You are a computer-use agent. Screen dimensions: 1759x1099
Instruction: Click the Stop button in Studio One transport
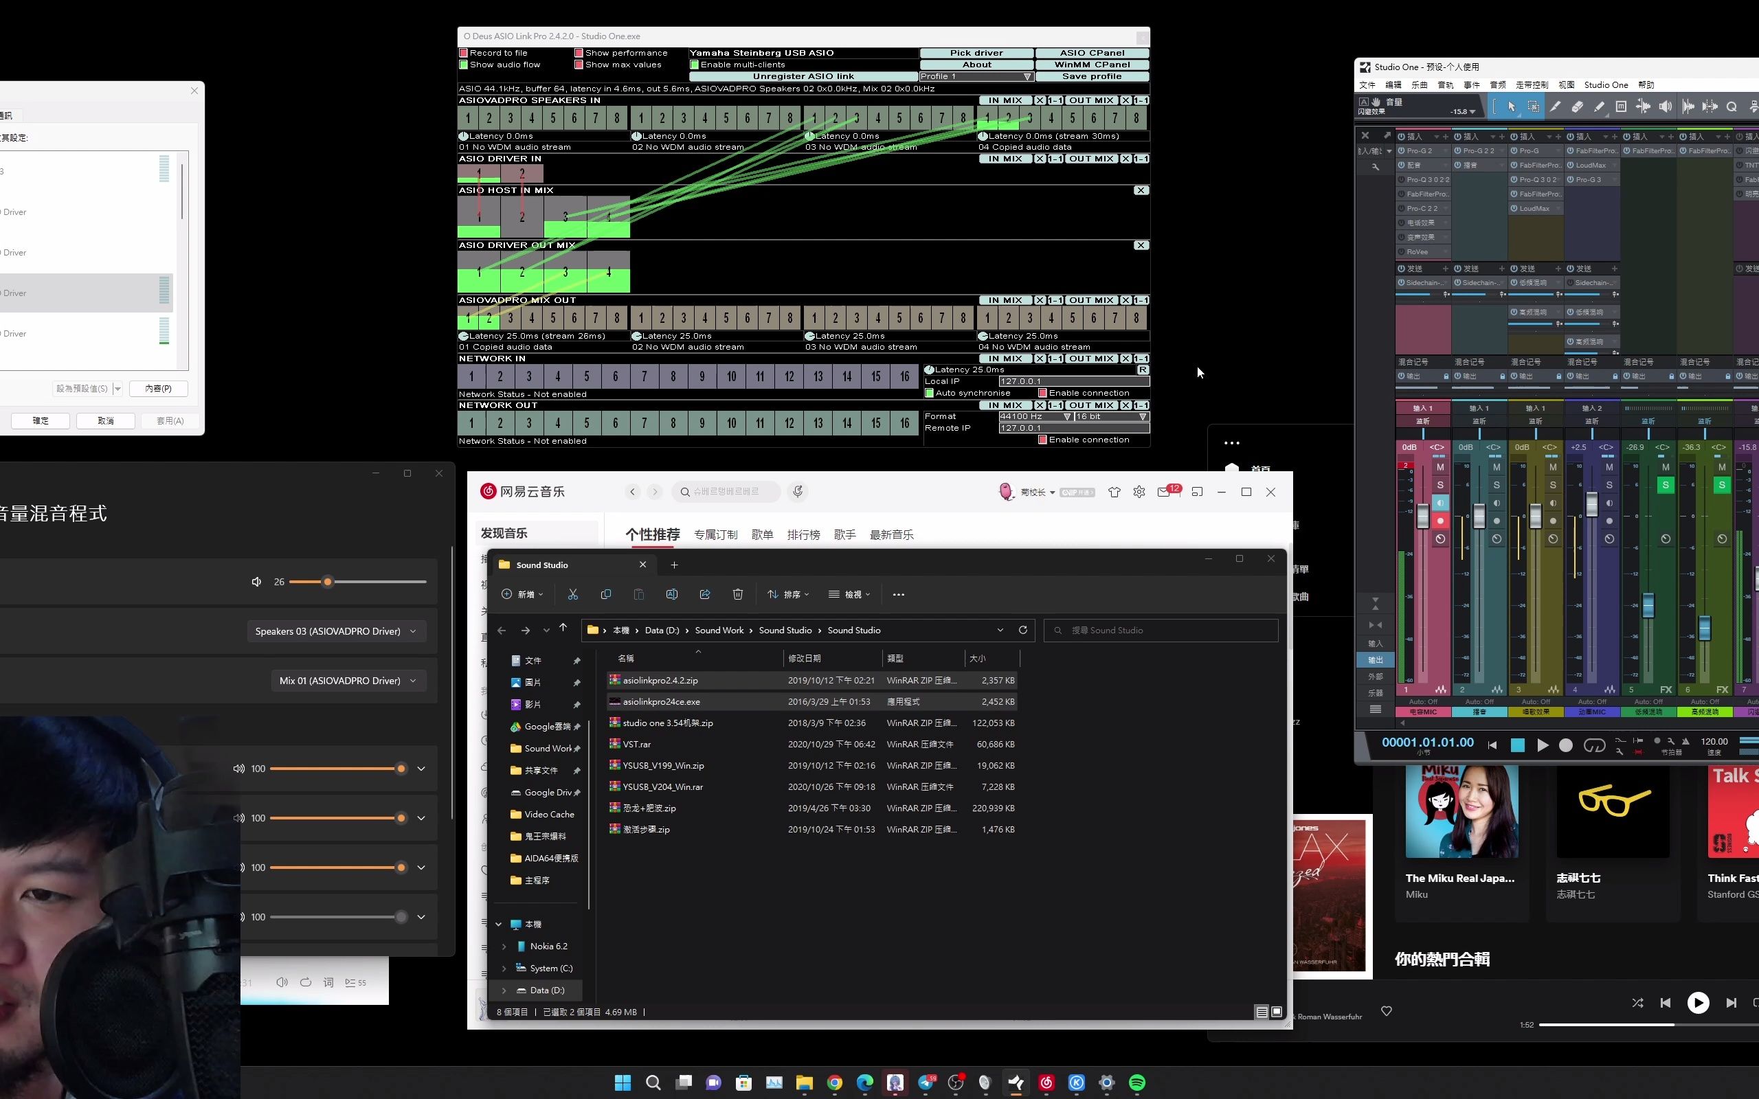[x=1517, y=745]
